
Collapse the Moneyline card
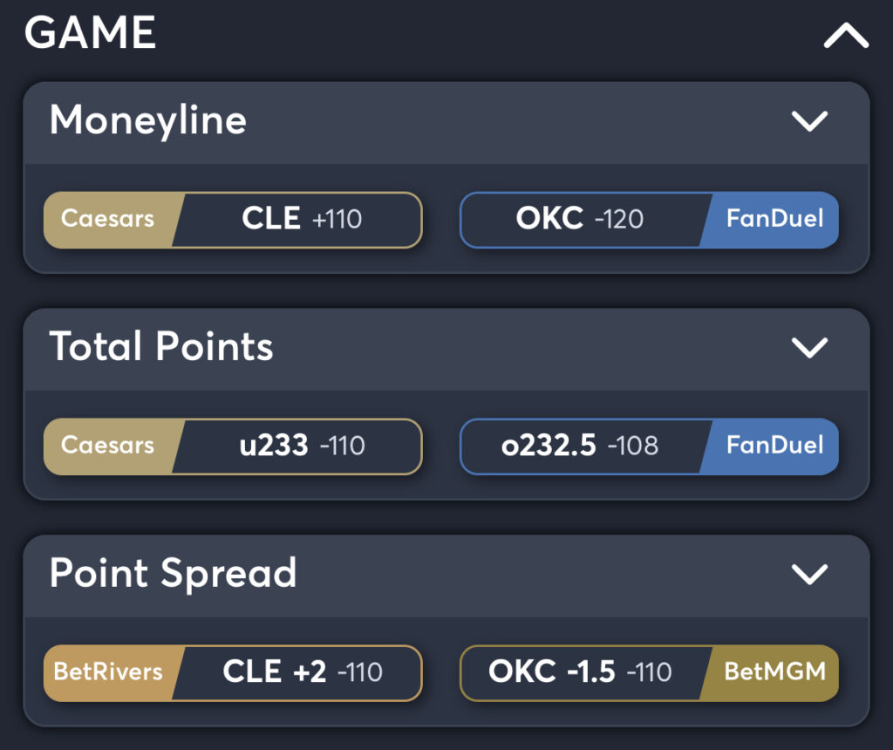click(811, 121)
